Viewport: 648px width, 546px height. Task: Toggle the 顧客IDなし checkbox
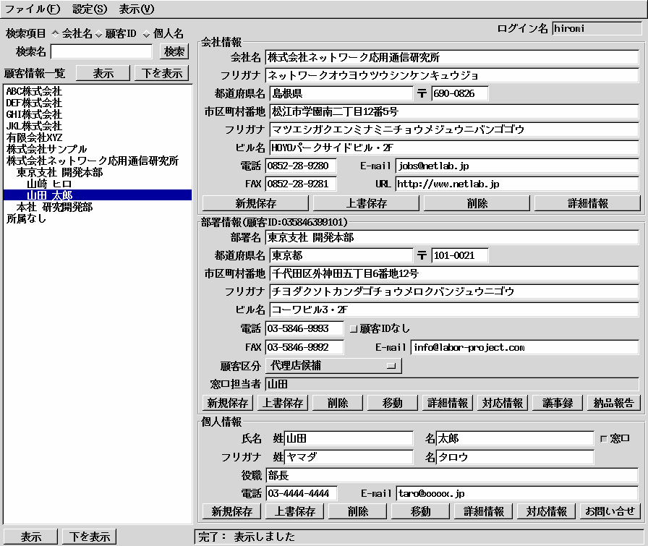(x=353, y=328)
